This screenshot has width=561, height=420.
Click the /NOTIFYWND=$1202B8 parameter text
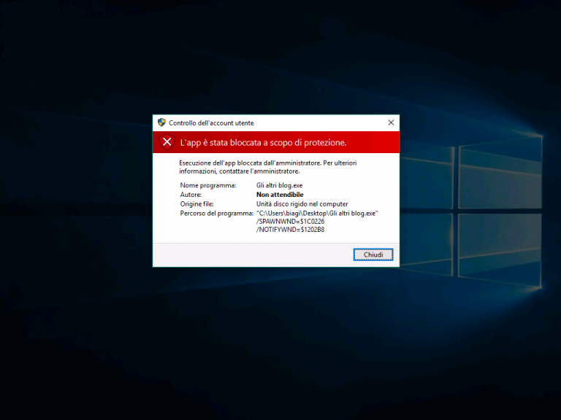pos(290,230)
